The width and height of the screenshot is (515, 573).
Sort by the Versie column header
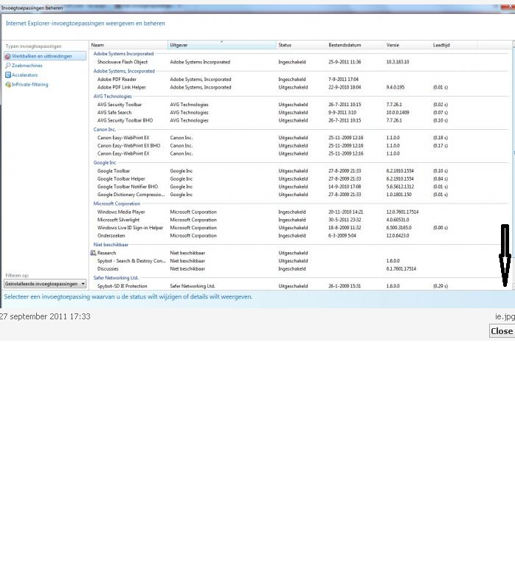coord(407,45)
